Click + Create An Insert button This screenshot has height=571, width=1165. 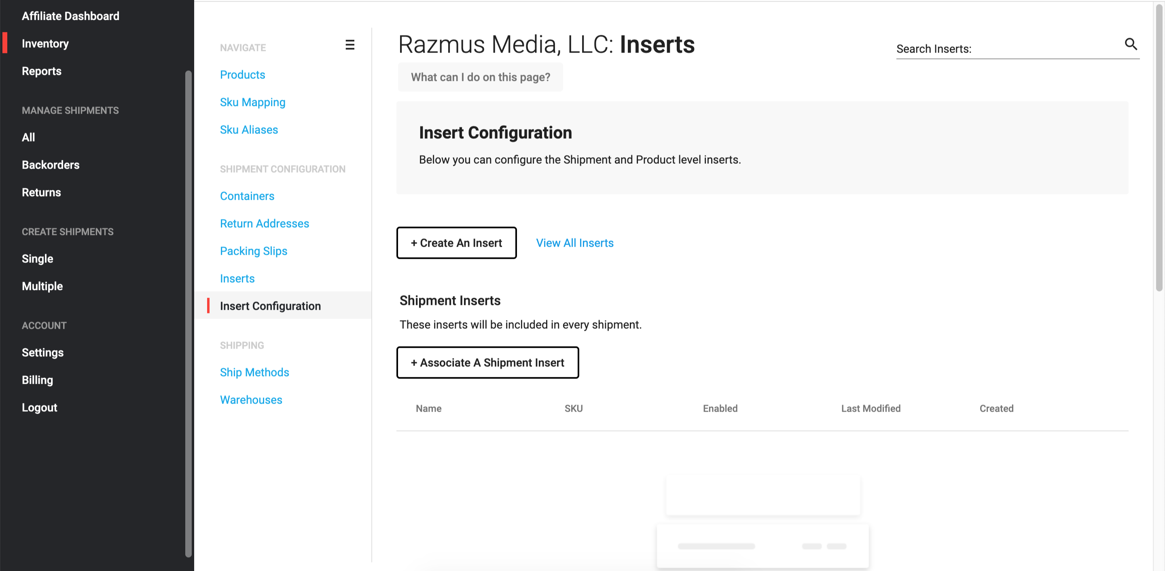tap(456, 243)
